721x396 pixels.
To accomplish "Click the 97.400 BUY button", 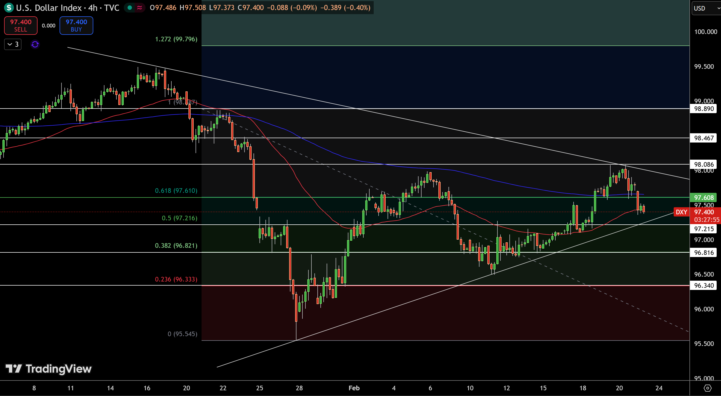I will coord(76,26).
